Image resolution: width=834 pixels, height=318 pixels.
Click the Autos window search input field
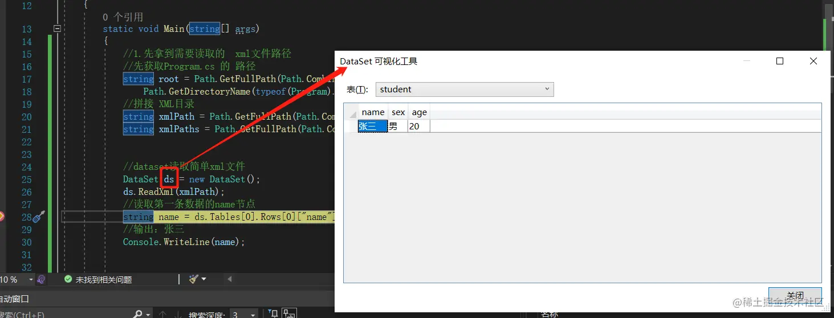66,314
